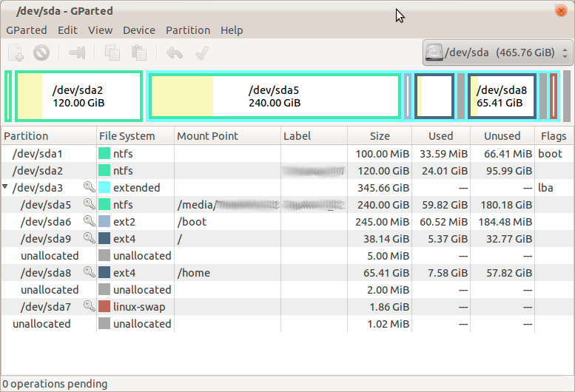The width and height of the screenshot is (575, 392).
Task: Sort by the Unused column header
Action: 502,136
